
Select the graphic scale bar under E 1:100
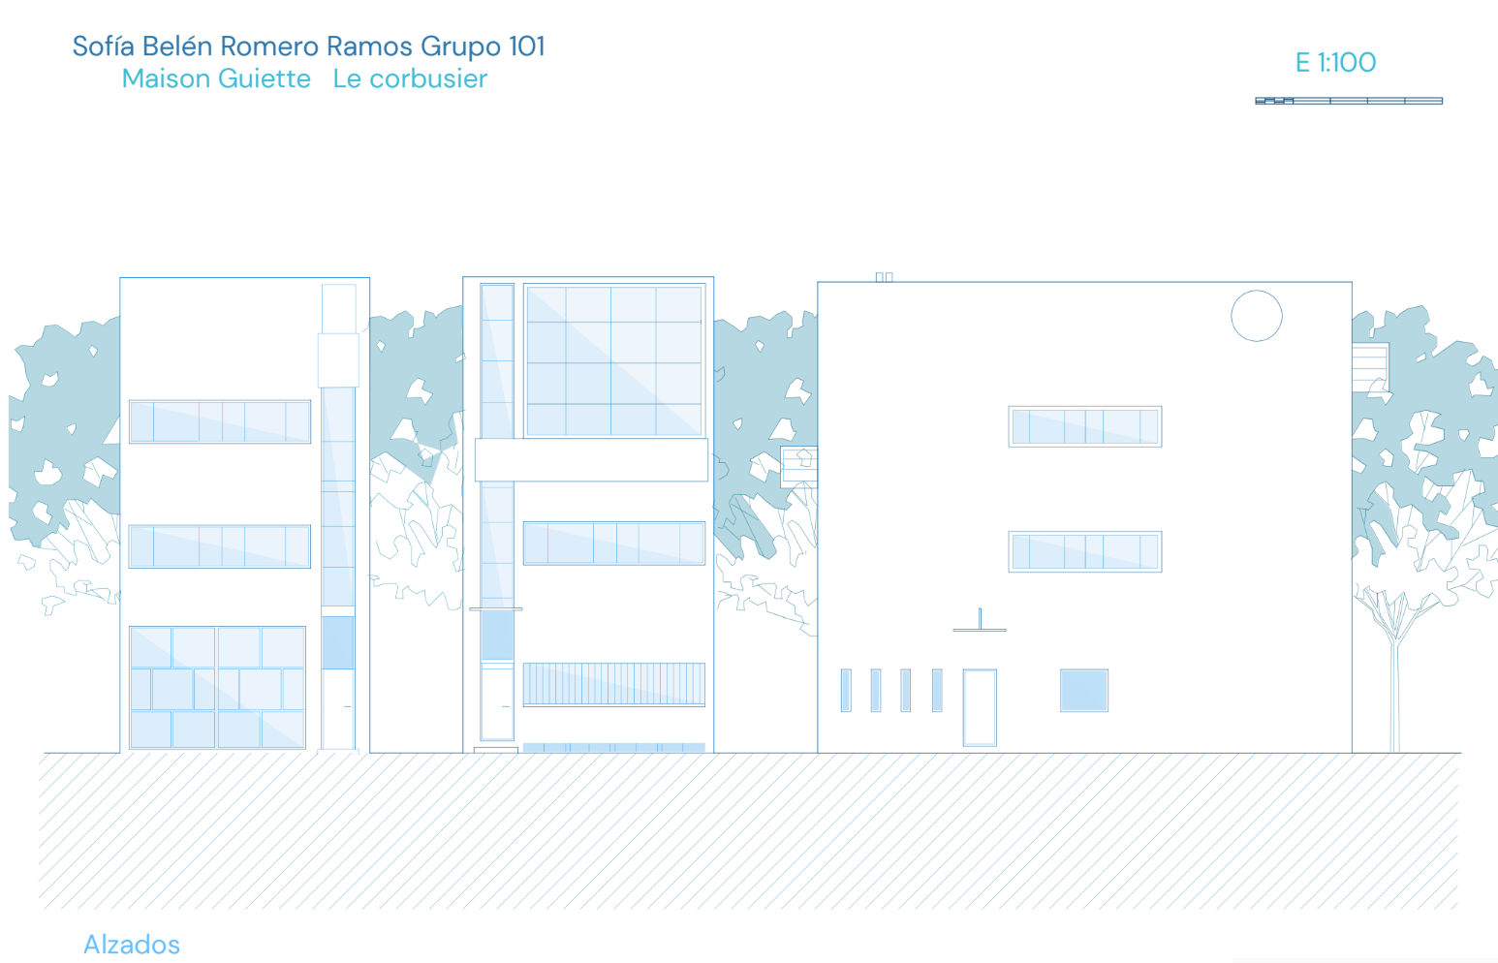[x=1349, y=101]
